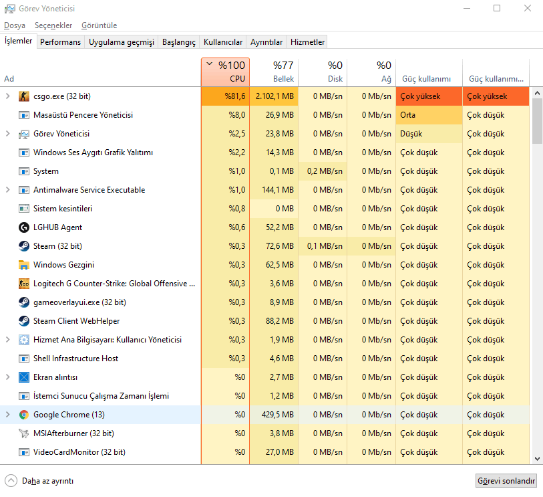Click the scrollbar down arrow
Viewport: 543px width, 497px height.
click(537, 458)
